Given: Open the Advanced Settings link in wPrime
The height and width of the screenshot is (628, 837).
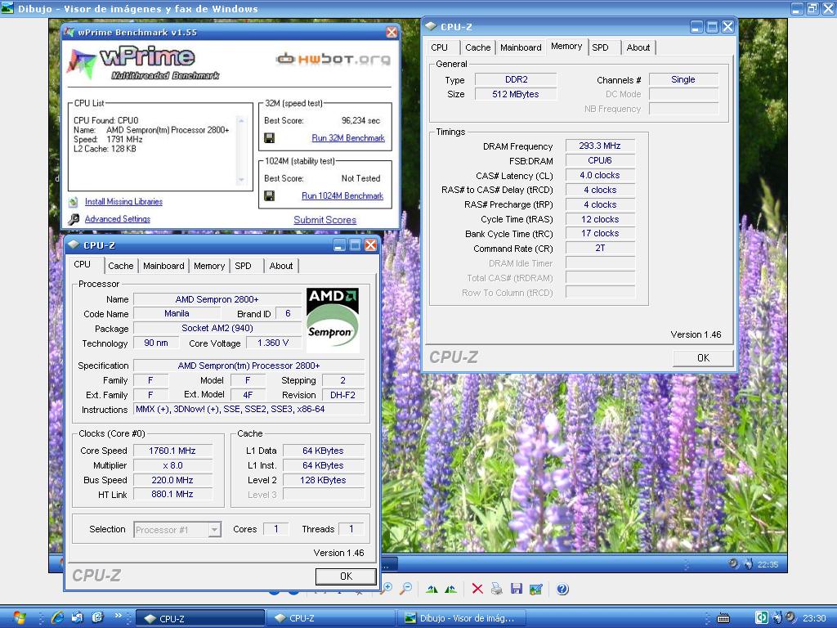Looking at the screenshot, I should [118, 219].
